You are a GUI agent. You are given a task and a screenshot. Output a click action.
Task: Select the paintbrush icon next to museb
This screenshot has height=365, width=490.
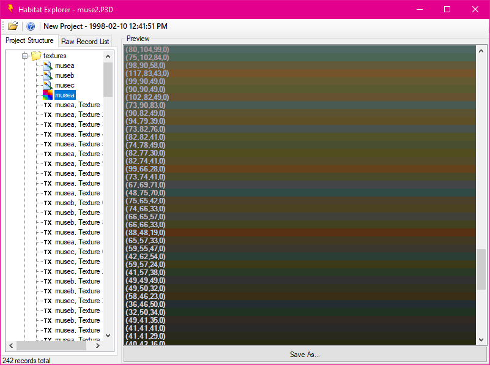(x=48, y=75)
